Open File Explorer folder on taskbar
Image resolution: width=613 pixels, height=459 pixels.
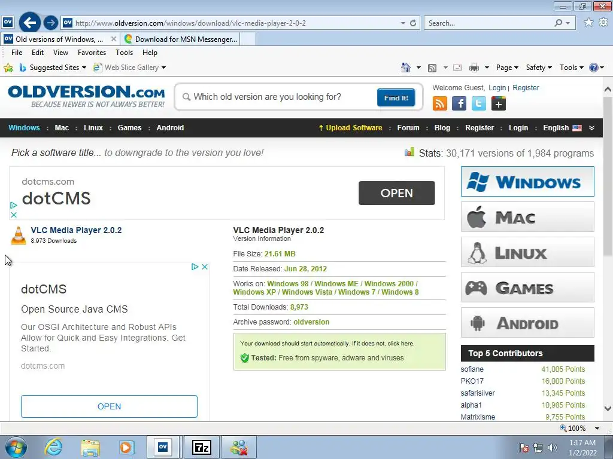(x=90, y=448)
